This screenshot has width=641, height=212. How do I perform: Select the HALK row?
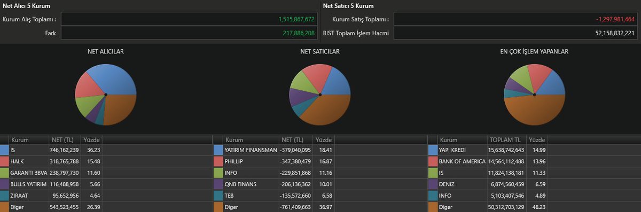coord(106,161)
